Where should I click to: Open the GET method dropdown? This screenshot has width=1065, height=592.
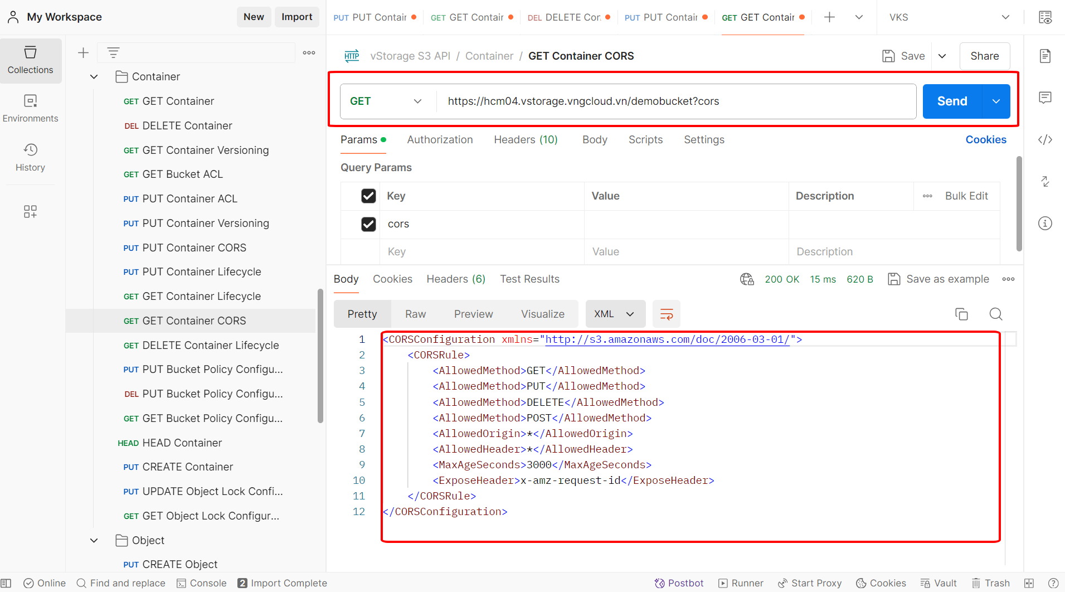(x=386, y=101)
